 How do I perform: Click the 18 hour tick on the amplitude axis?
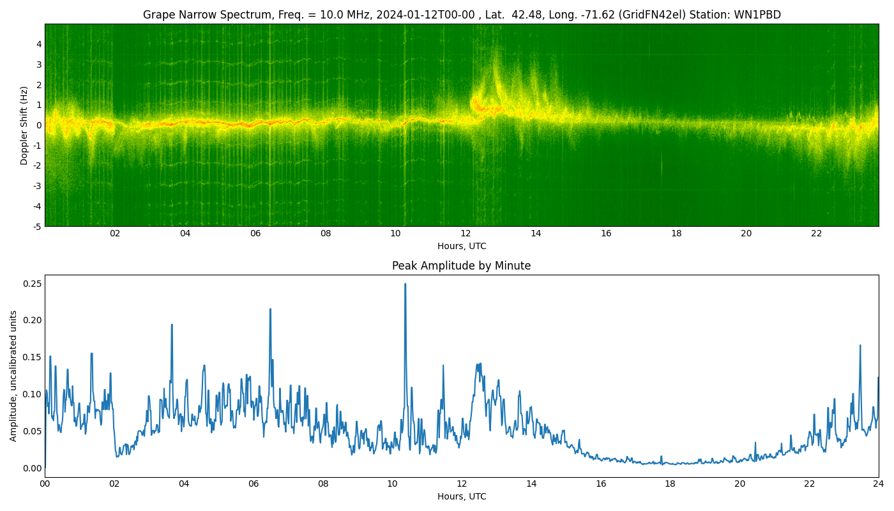click(670, 484)
